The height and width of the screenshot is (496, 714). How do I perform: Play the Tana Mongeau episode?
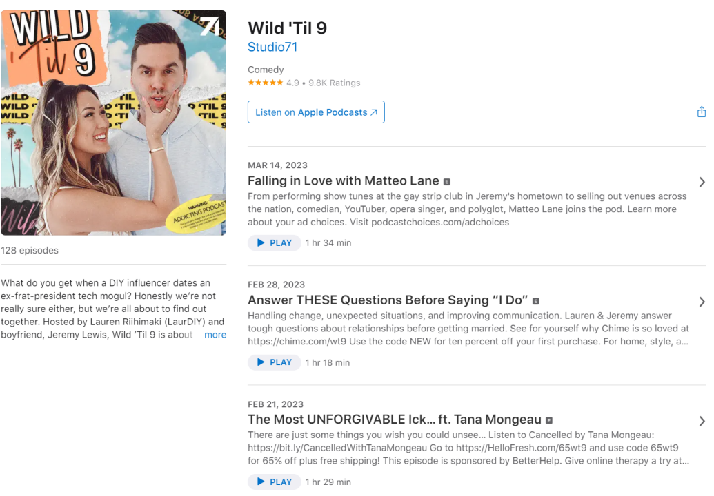click(x=274, y=482)
